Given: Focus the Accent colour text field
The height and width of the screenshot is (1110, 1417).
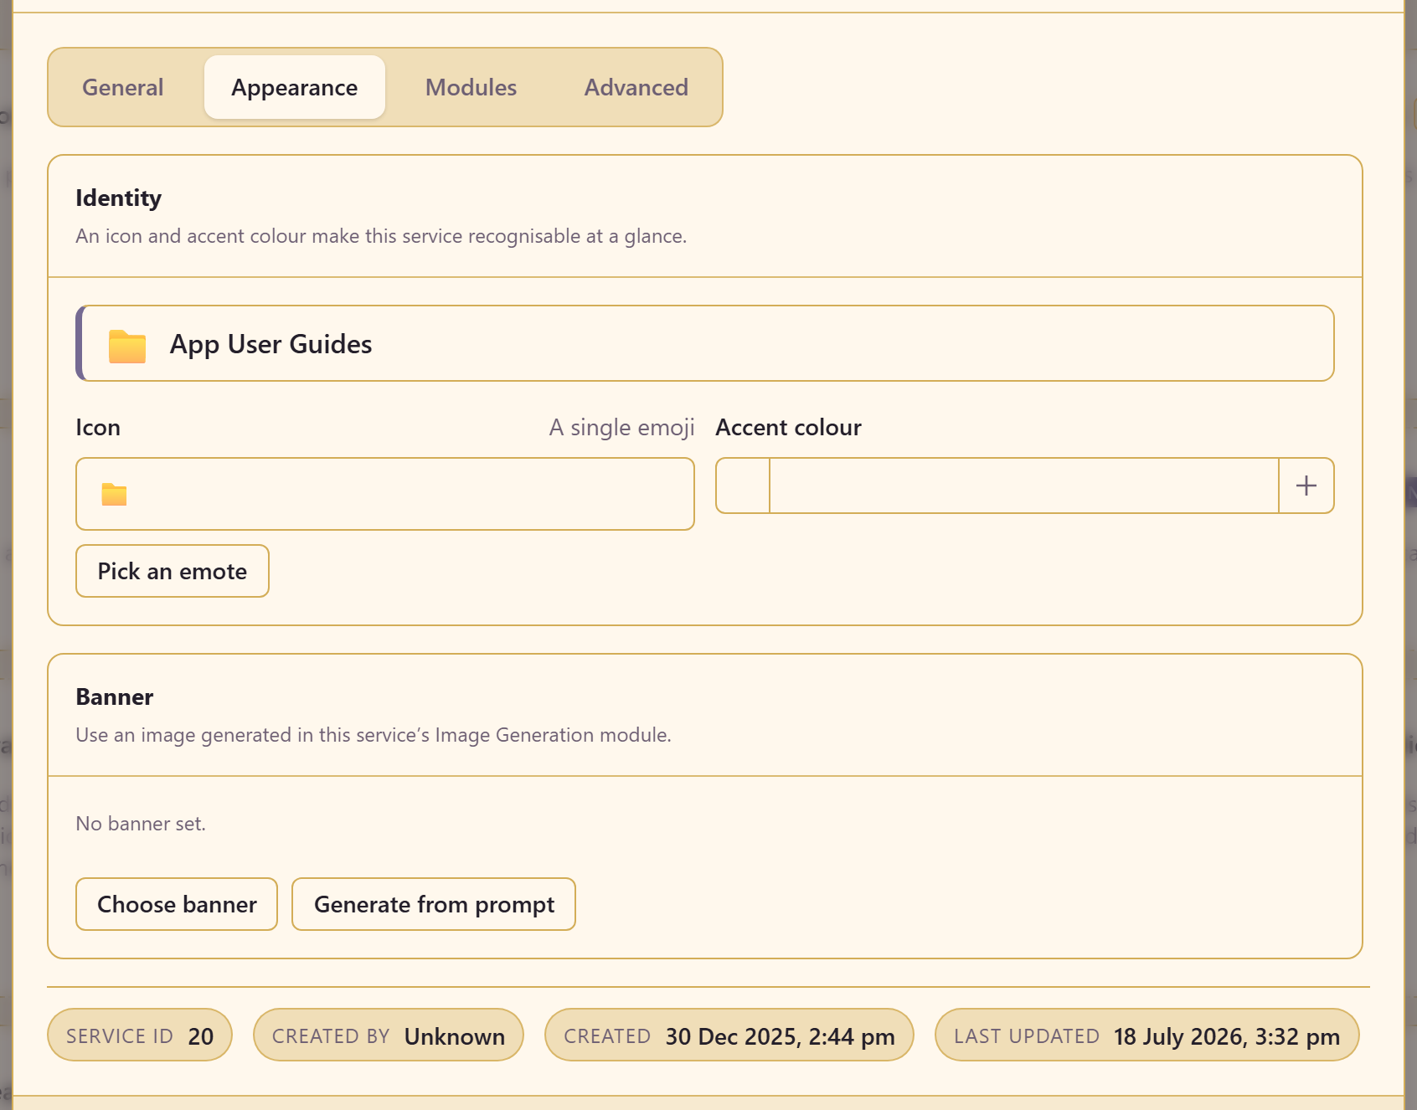Looking at the screenshot, I should click(1024, 486).
